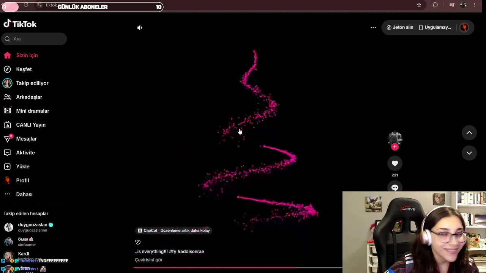Image resolution: width=486 pixels, height=273 pixels.
Task: Go to previous video with up arrow
Action: [x=469, y=133]
